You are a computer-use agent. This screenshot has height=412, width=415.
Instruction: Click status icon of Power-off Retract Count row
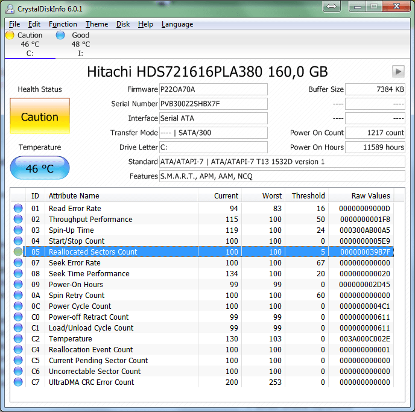18,317
